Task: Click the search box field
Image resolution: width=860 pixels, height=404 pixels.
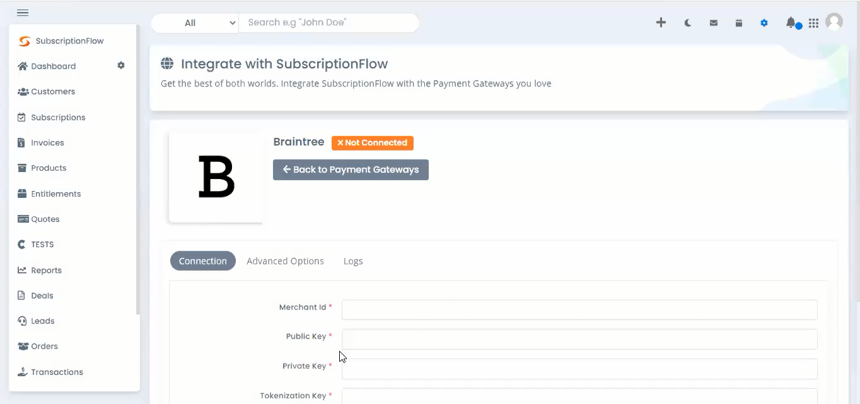Action: coord(328,23)
